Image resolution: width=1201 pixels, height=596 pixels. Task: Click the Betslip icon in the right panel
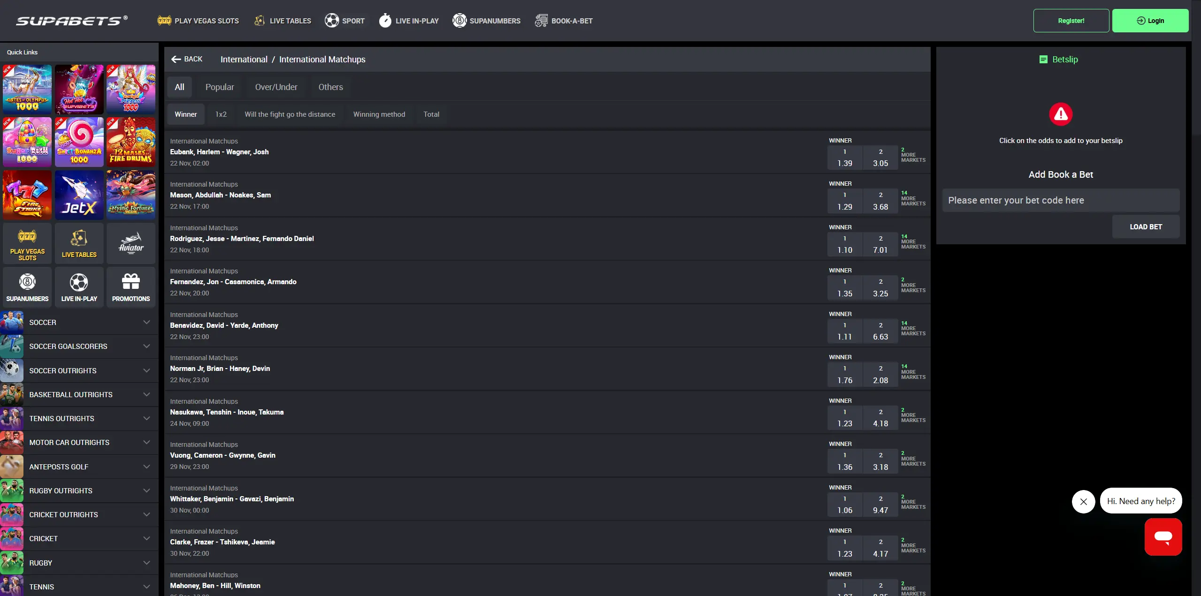tap(1044, 59)
